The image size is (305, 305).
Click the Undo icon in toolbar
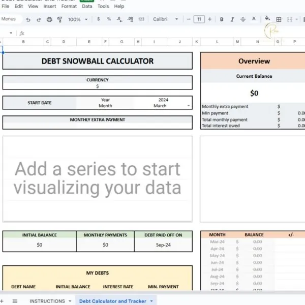tap(28, 19)
